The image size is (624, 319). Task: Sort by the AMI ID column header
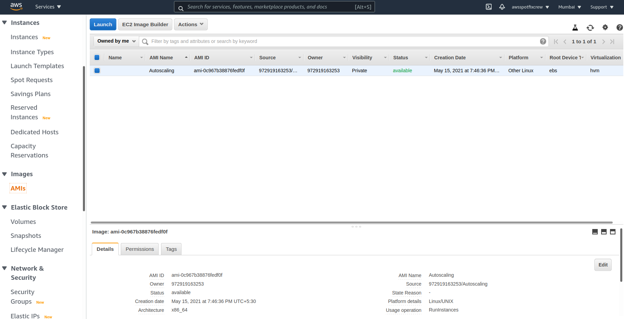coord(223,58)
